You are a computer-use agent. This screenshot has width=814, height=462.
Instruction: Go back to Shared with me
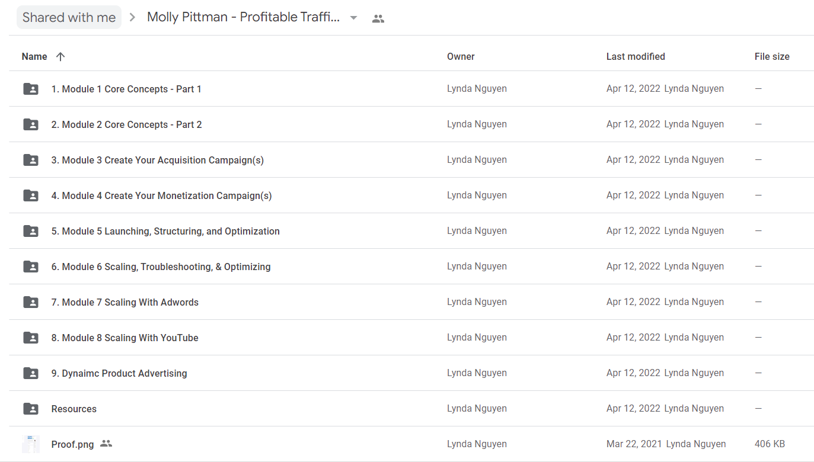(x=69, y=18)
